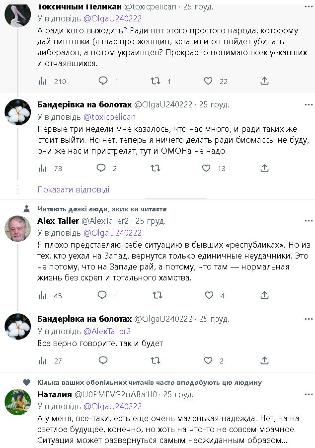View analytics showing 210 views
Viewport: 315px width, 448px height.
pyautogui.click(x=43, y=81)
